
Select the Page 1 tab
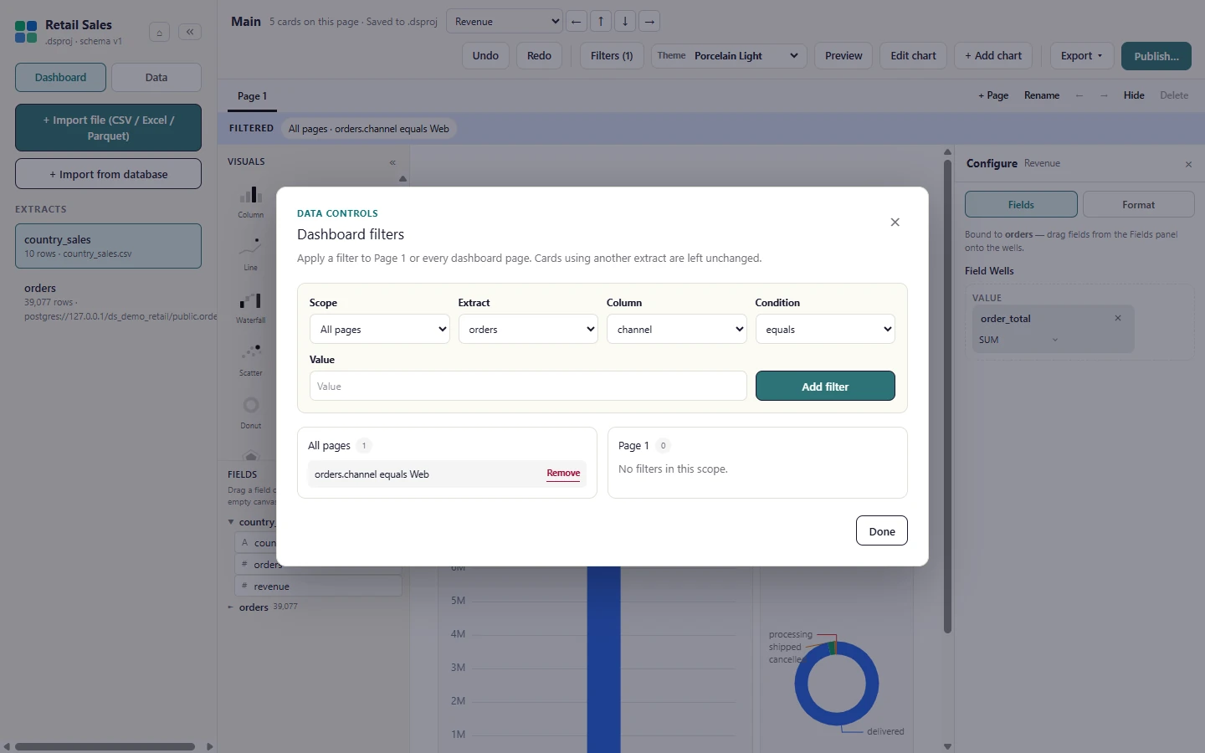pyautogui.click(x=253, y=96)
